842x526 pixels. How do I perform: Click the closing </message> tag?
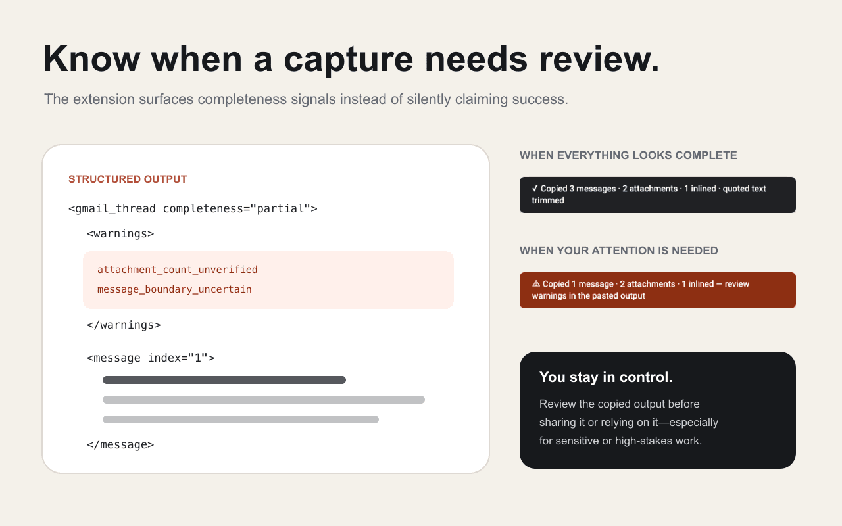120,444
